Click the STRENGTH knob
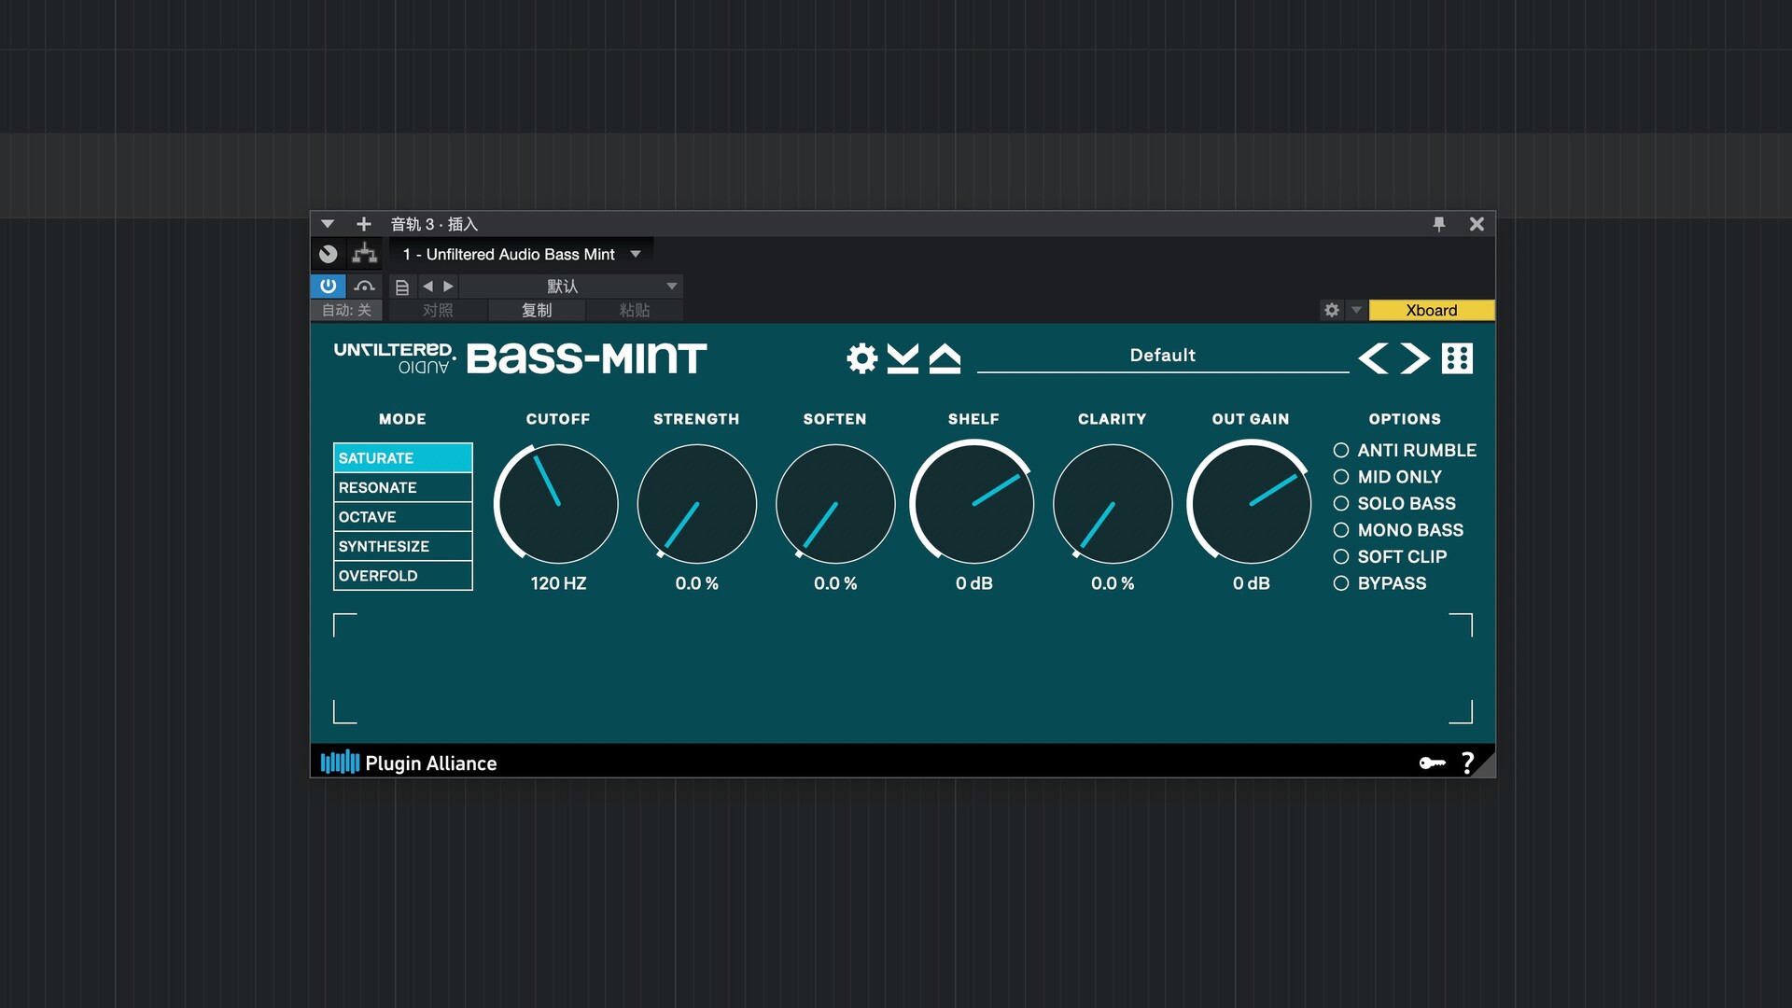 (x=696, y=504)
